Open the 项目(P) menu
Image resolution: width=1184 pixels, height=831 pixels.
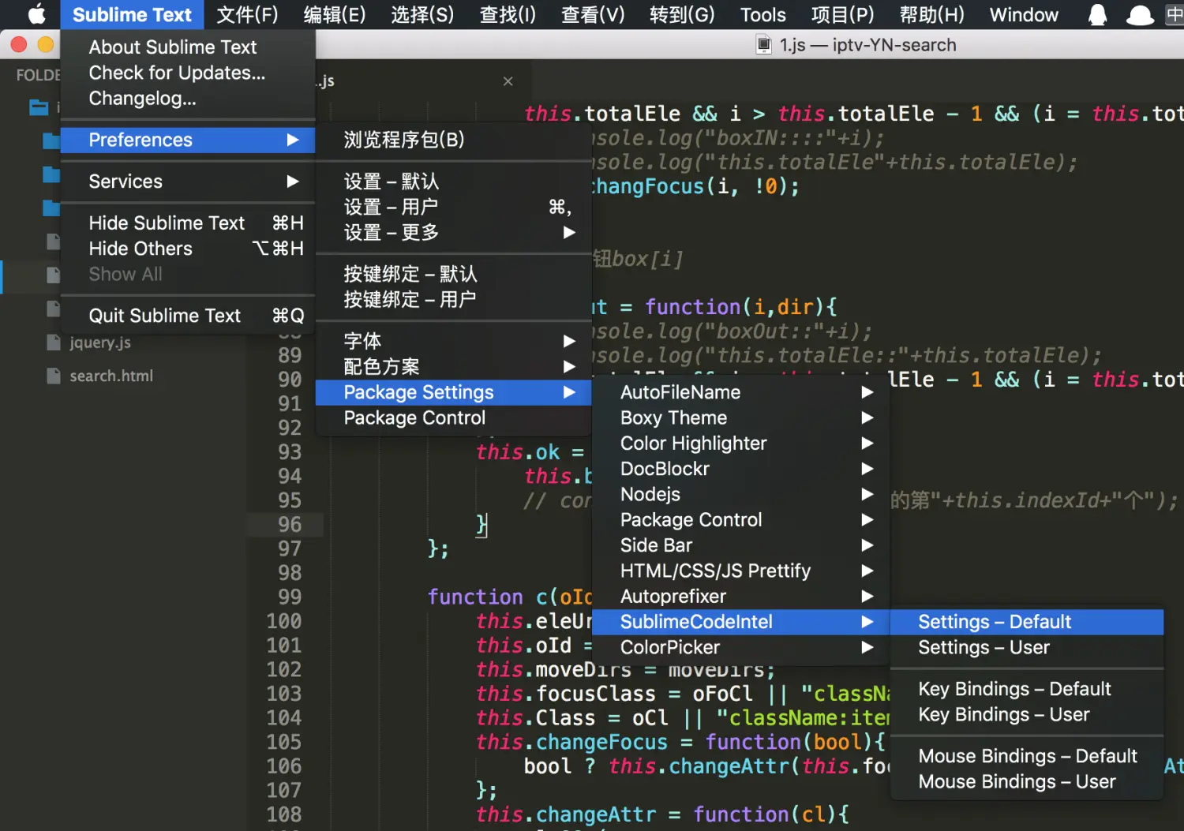[842, 14]
